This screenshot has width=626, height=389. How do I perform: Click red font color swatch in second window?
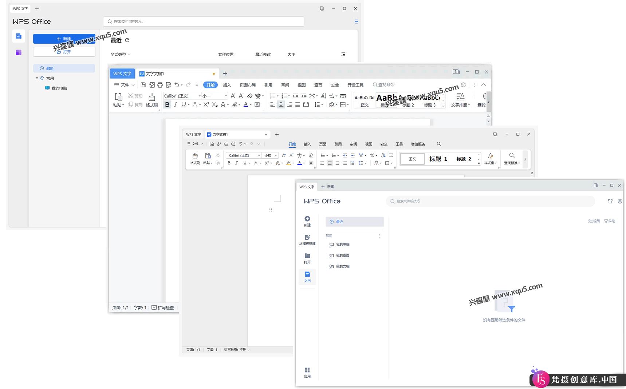click(246, 104)
